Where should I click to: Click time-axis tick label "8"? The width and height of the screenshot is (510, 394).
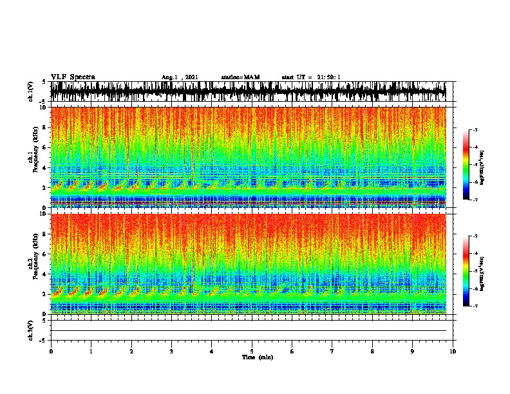coord(372,352)
